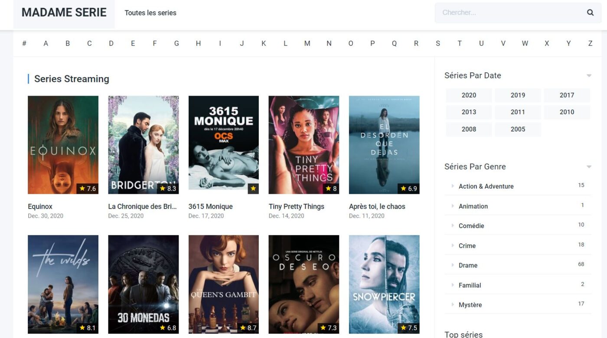Select letter M in alphabet navigation

tap(307, 43)
